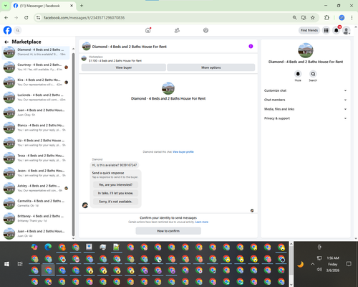Open a new tab with the plus button
Image resolution: width=358 pixels, height=287 pixels.
point(82,6)
